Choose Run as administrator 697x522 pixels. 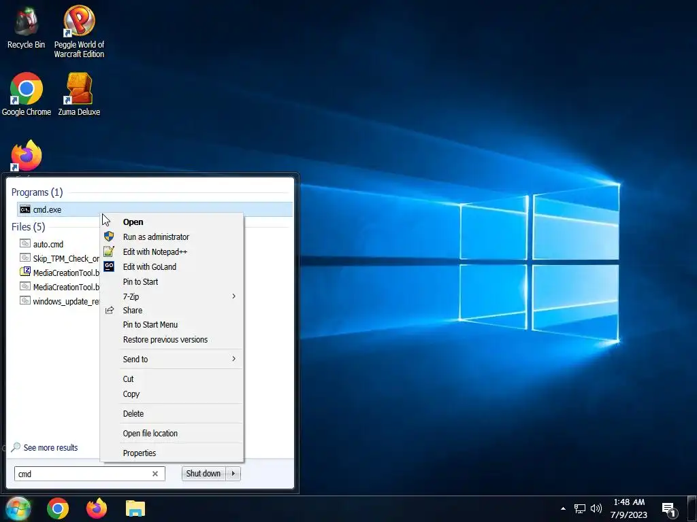pos(172,237)
